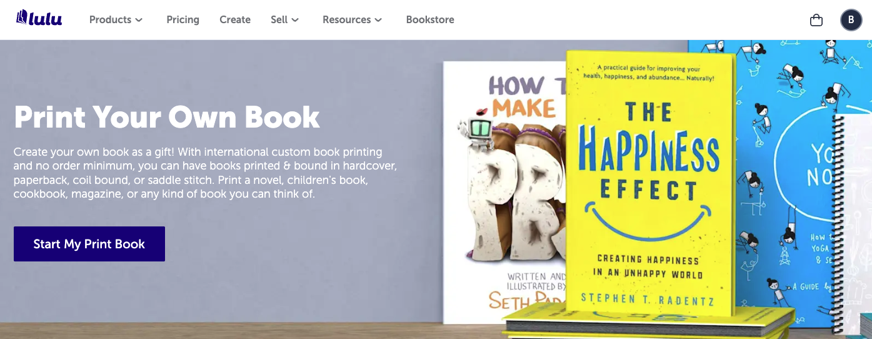Open the user account avatar B

coord(851,20)
